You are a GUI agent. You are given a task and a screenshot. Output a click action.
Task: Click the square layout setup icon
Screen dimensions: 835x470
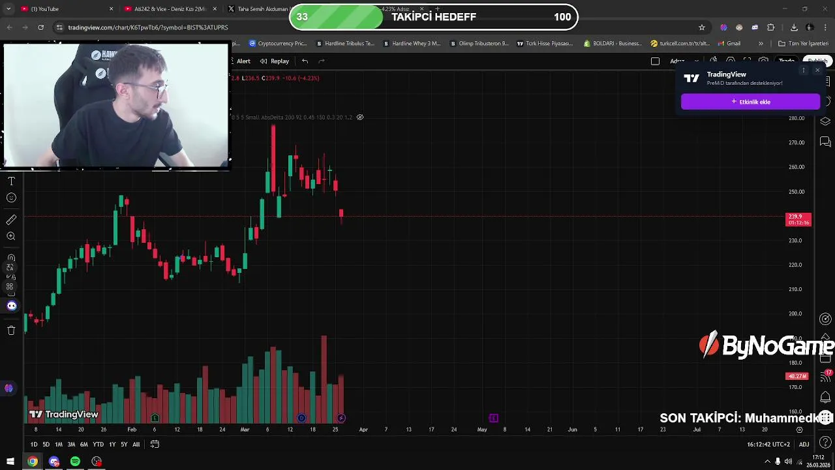(x=655, y=61)
